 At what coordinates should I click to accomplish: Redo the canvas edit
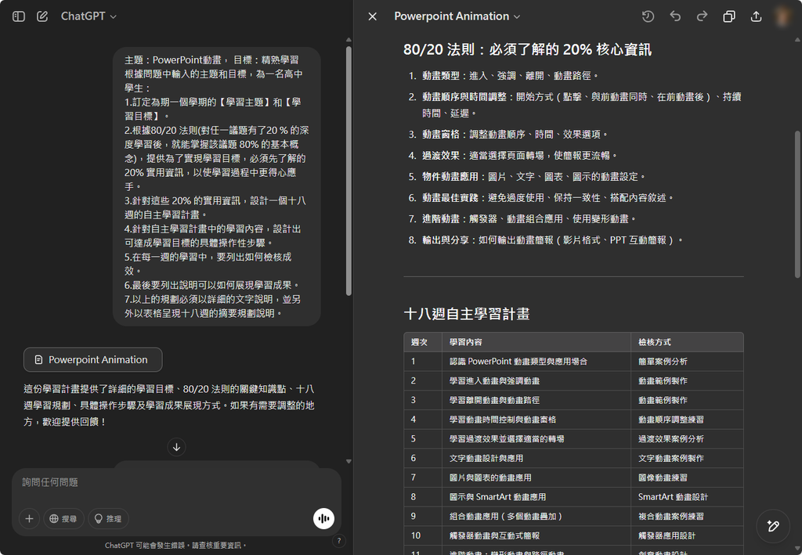[x=703, y=16]
